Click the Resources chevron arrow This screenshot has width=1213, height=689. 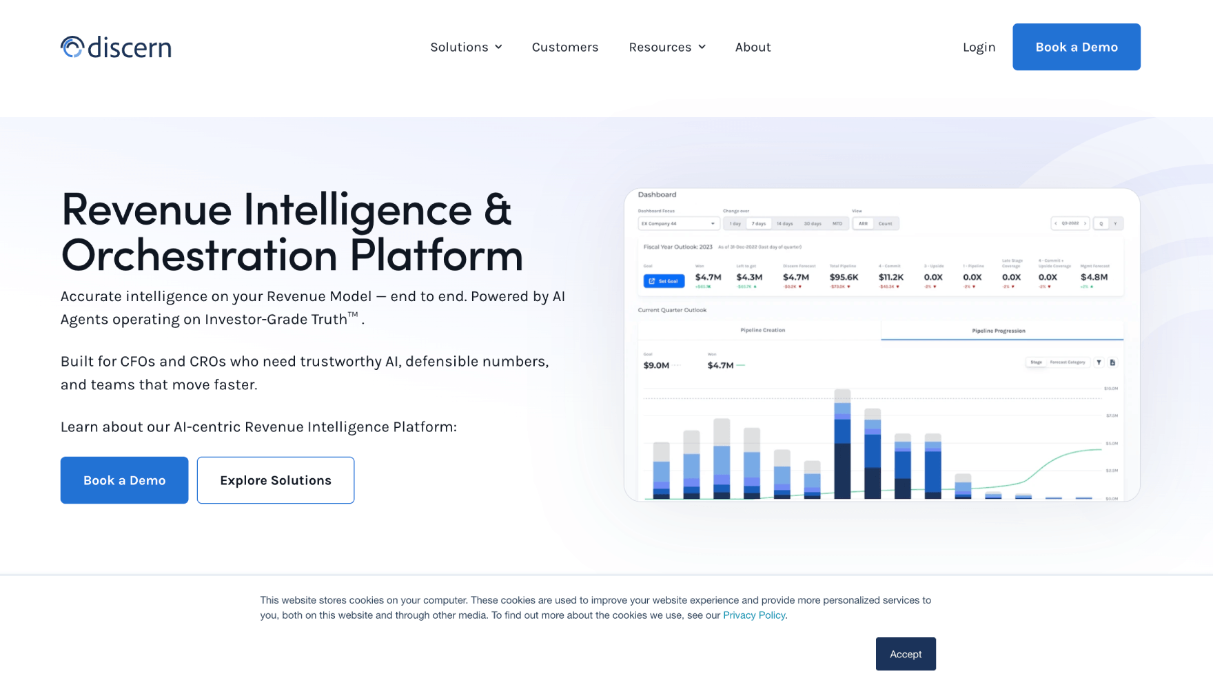[x=702, y=47]
